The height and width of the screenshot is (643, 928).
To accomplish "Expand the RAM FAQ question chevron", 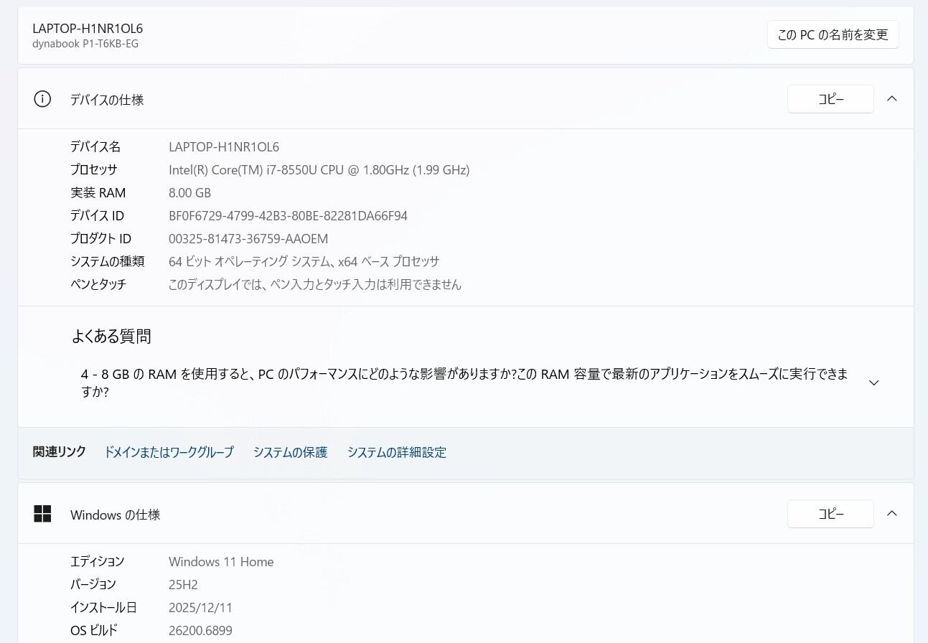I will 873,383.
